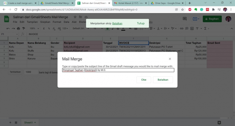Click the Sheets home logo icon

7,19
